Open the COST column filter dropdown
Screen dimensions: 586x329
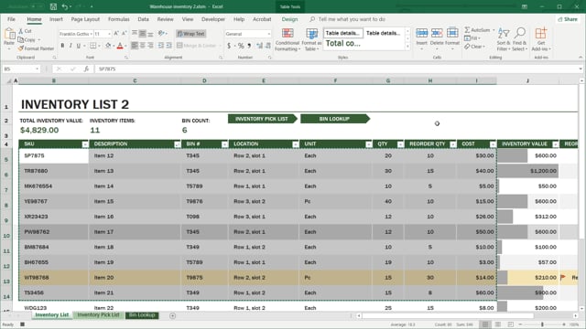493,144
